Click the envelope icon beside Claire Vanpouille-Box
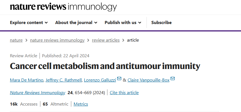This screenshot has height=112, width=241. click(173, 79)
